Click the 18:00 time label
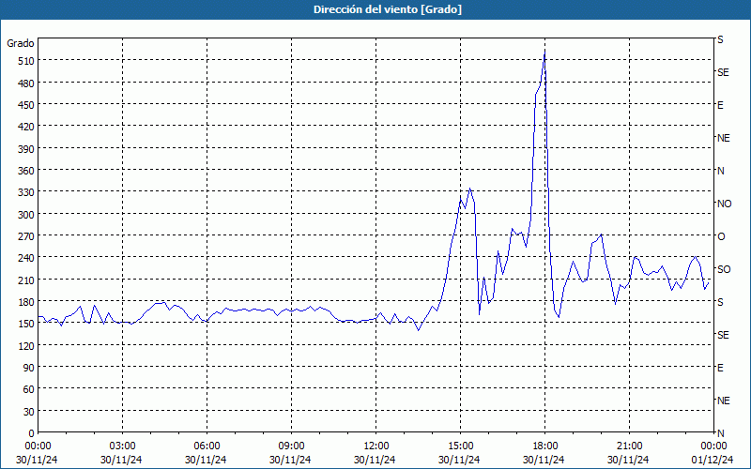Viewport: 751px width, 469px height. [x=545, y=446]
